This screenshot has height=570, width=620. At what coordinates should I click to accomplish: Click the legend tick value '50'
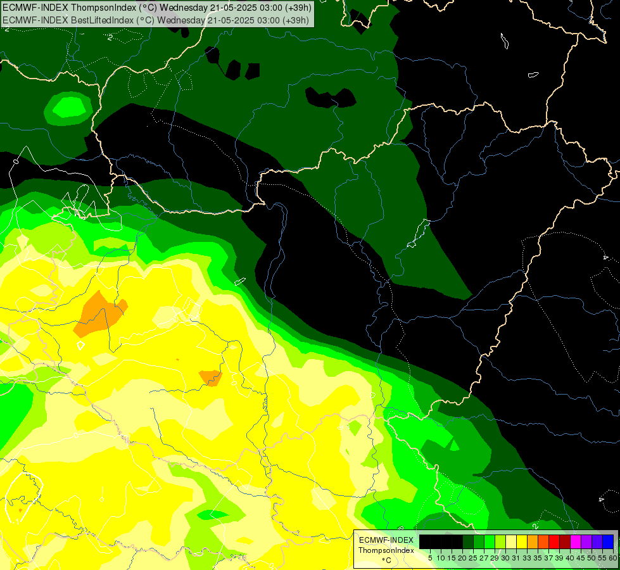click(592, 558)
